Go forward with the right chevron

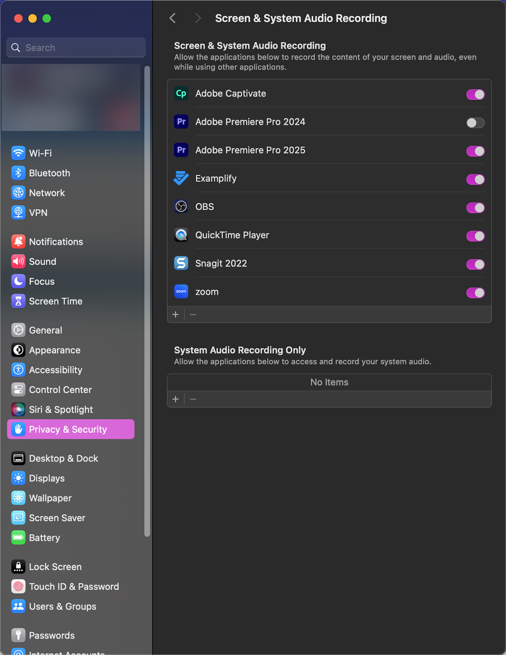tap(198, 18)
